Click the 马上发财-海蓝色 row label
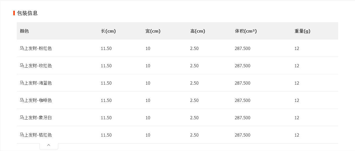Image resolution: width=355 pixels, height=151 pixels. (36, 83)
